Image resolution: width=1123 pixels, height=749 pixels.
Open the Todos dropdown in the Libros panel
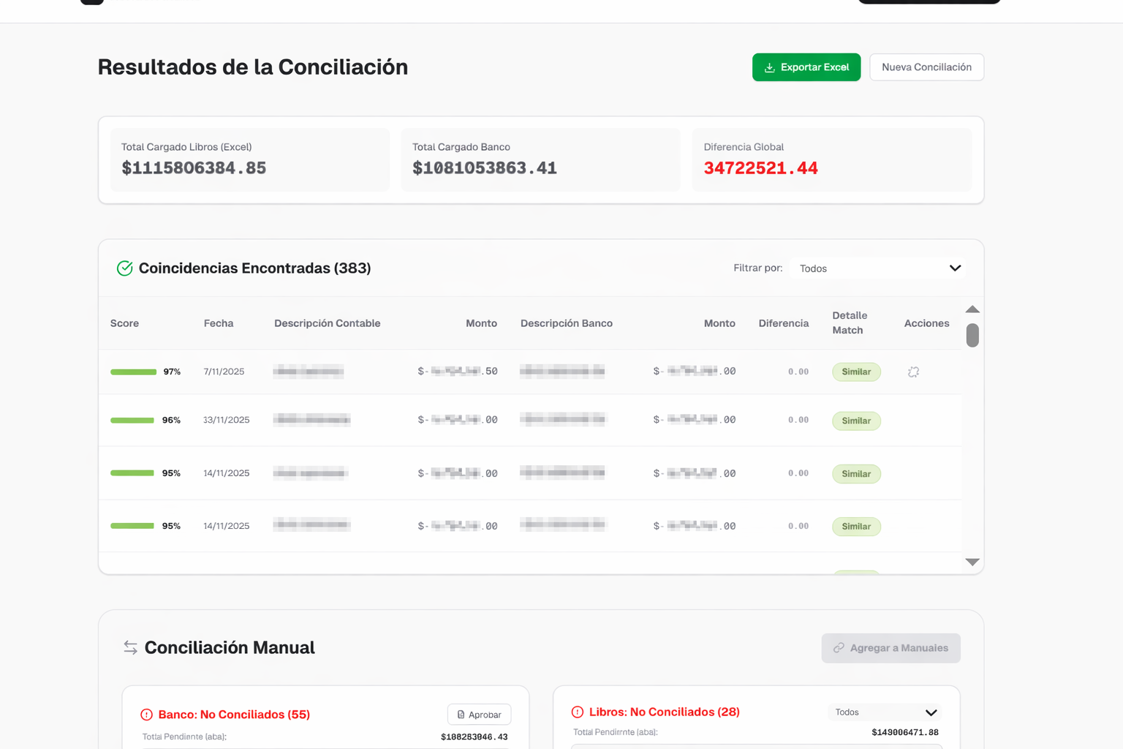885,712
